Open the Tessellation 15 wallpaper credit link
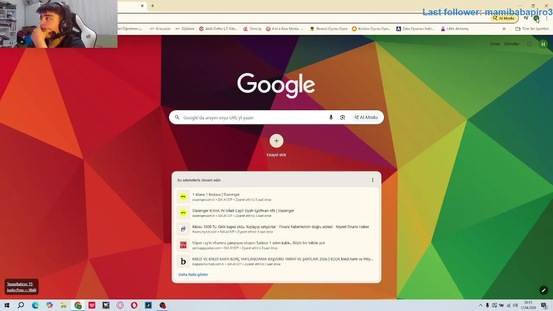Screen dimensions: 553x311 click(x=19, y=284)
